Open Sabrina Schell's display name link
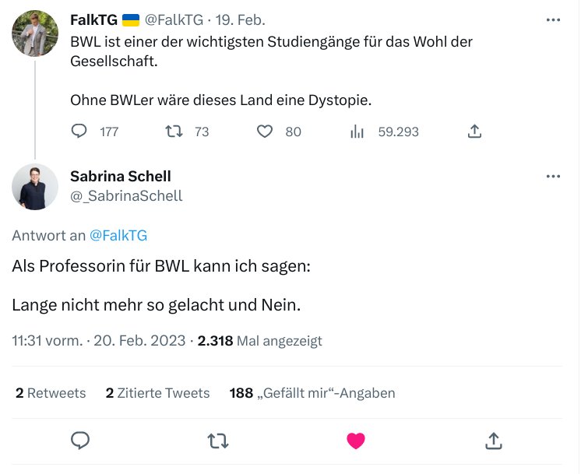This screenshot has width=581, height=474. [121, 176]
